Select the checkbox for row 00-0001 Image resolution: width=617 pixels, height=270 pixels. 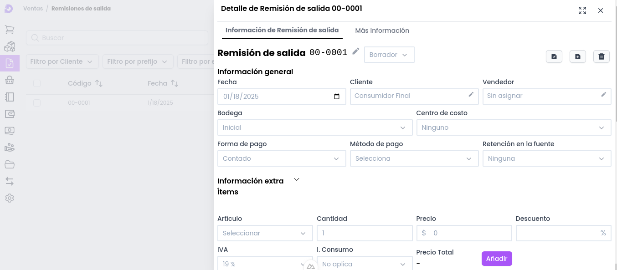pos(37,103)
